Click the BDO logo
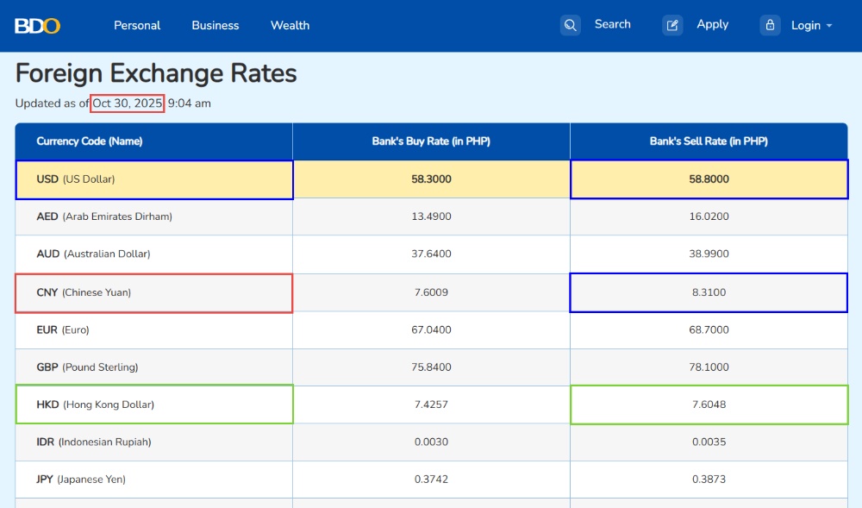This screenshot has width=862, height=508. tap(37, 26)
